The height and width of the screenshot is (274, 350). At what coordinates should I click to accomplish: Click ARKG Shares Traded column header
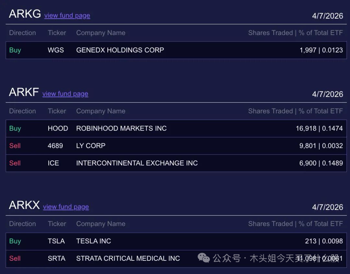click(x=296, y=33)
